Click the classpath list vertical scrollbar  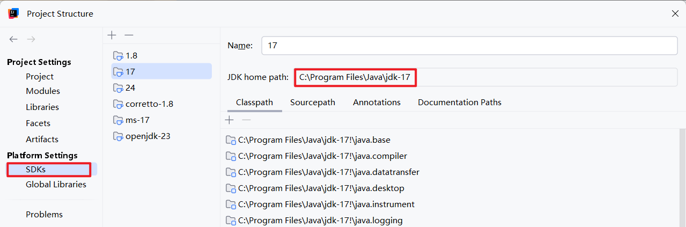[683, 177]
